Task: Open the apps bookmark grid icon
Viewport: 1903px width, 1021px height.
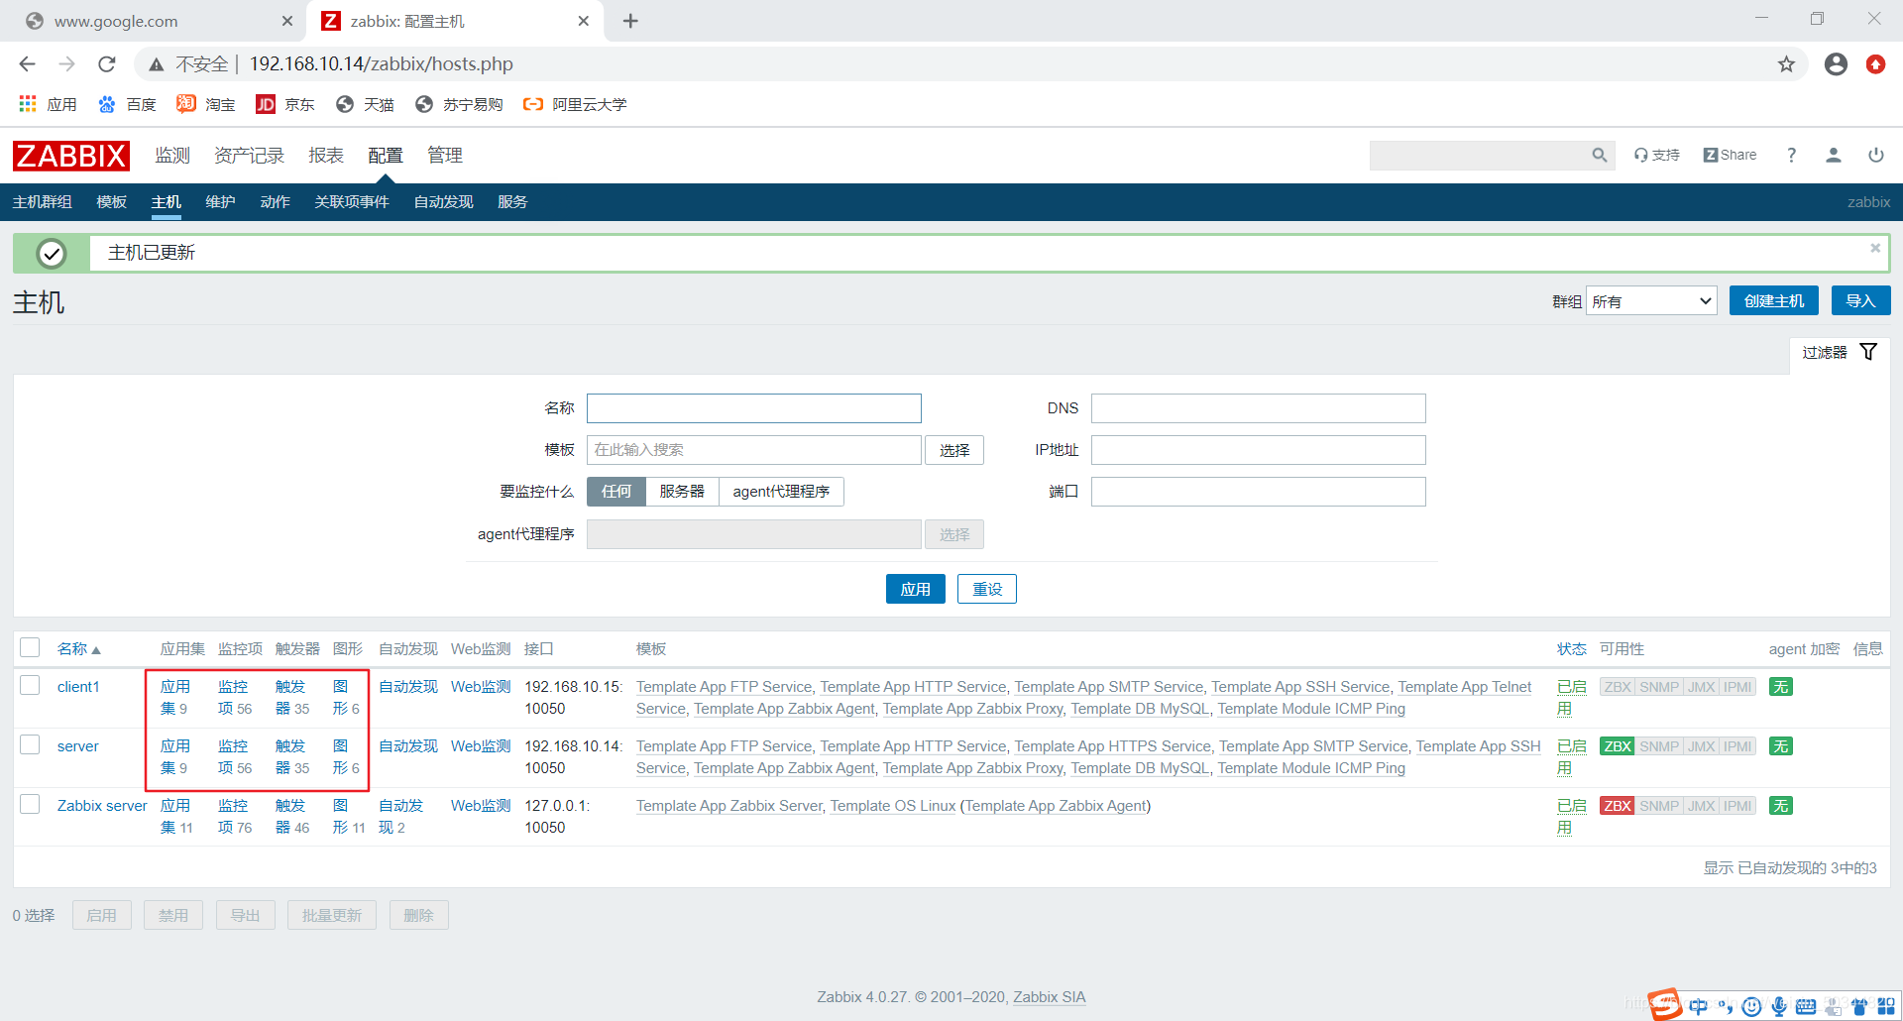Action: (x=28, y=104)
